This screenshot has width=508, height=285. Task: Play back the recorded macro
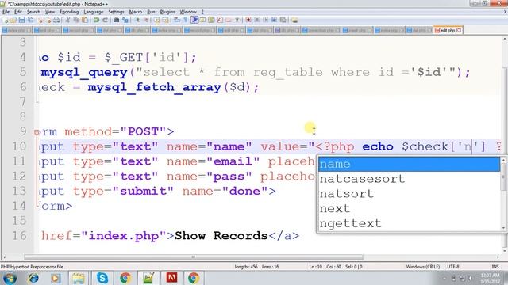[x=266, y=20]
